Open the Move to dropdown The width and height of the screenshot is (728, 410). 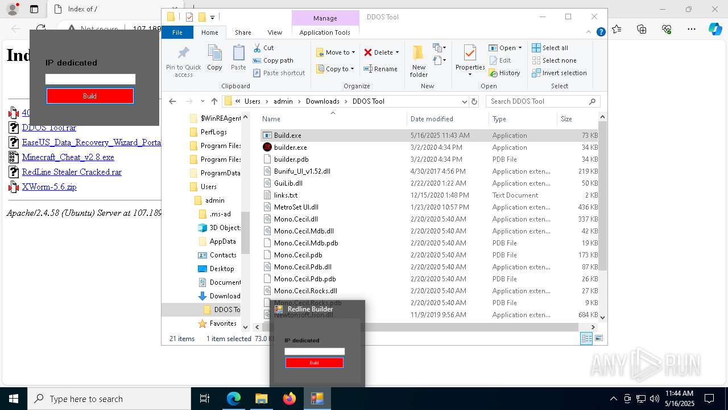[336, 52]
